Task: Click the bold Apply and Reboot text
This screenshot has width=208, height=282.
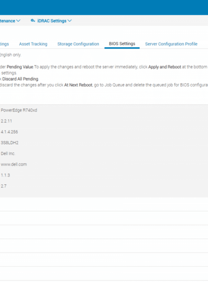Action: (165, 67)
